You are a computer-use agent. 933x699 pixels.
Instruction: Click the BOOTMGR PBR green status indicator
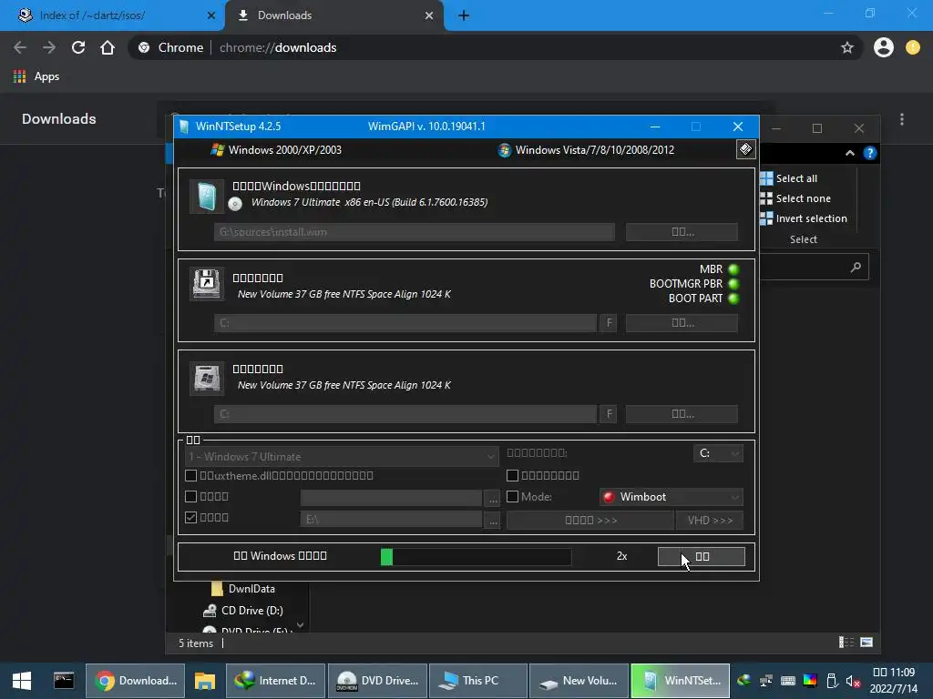[733, 284]
